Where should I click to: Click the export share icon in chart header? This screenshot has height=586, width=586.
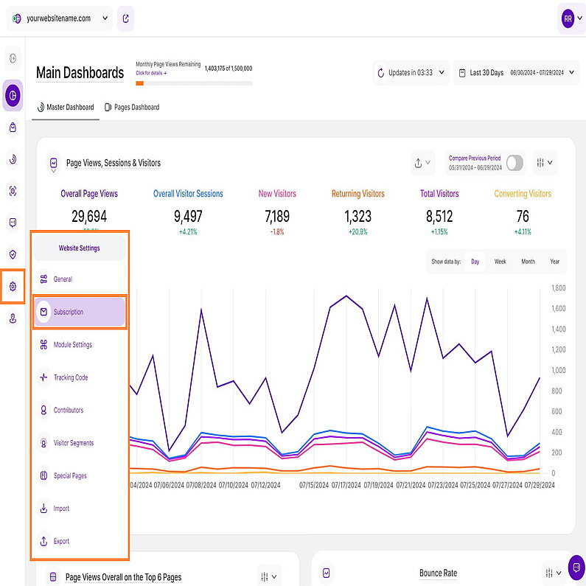click(x=423, y=163)
